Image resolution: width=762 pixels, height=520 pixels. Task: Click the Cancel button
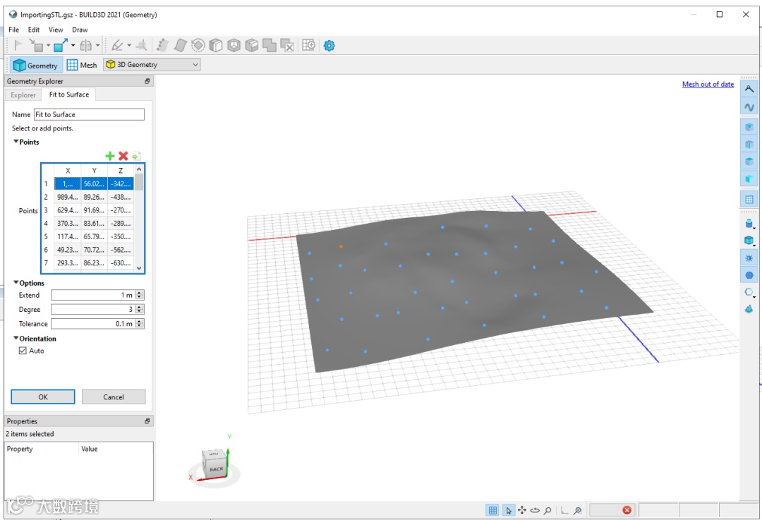click(114, 397)
